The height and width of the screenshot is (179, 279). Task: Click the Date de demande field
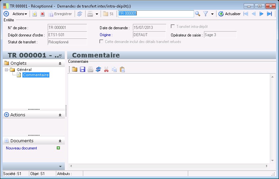[149, 28]
